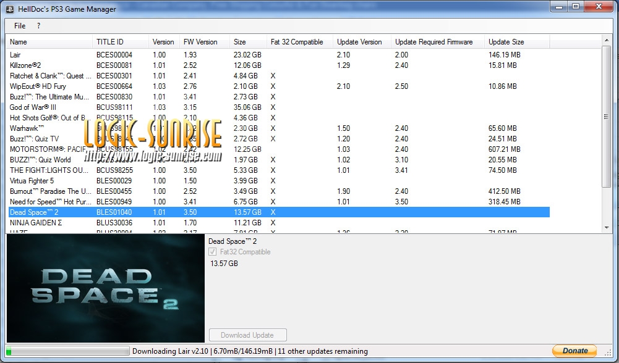Click the Donate button
619x363 pixels.
click(x=574, y=351)
